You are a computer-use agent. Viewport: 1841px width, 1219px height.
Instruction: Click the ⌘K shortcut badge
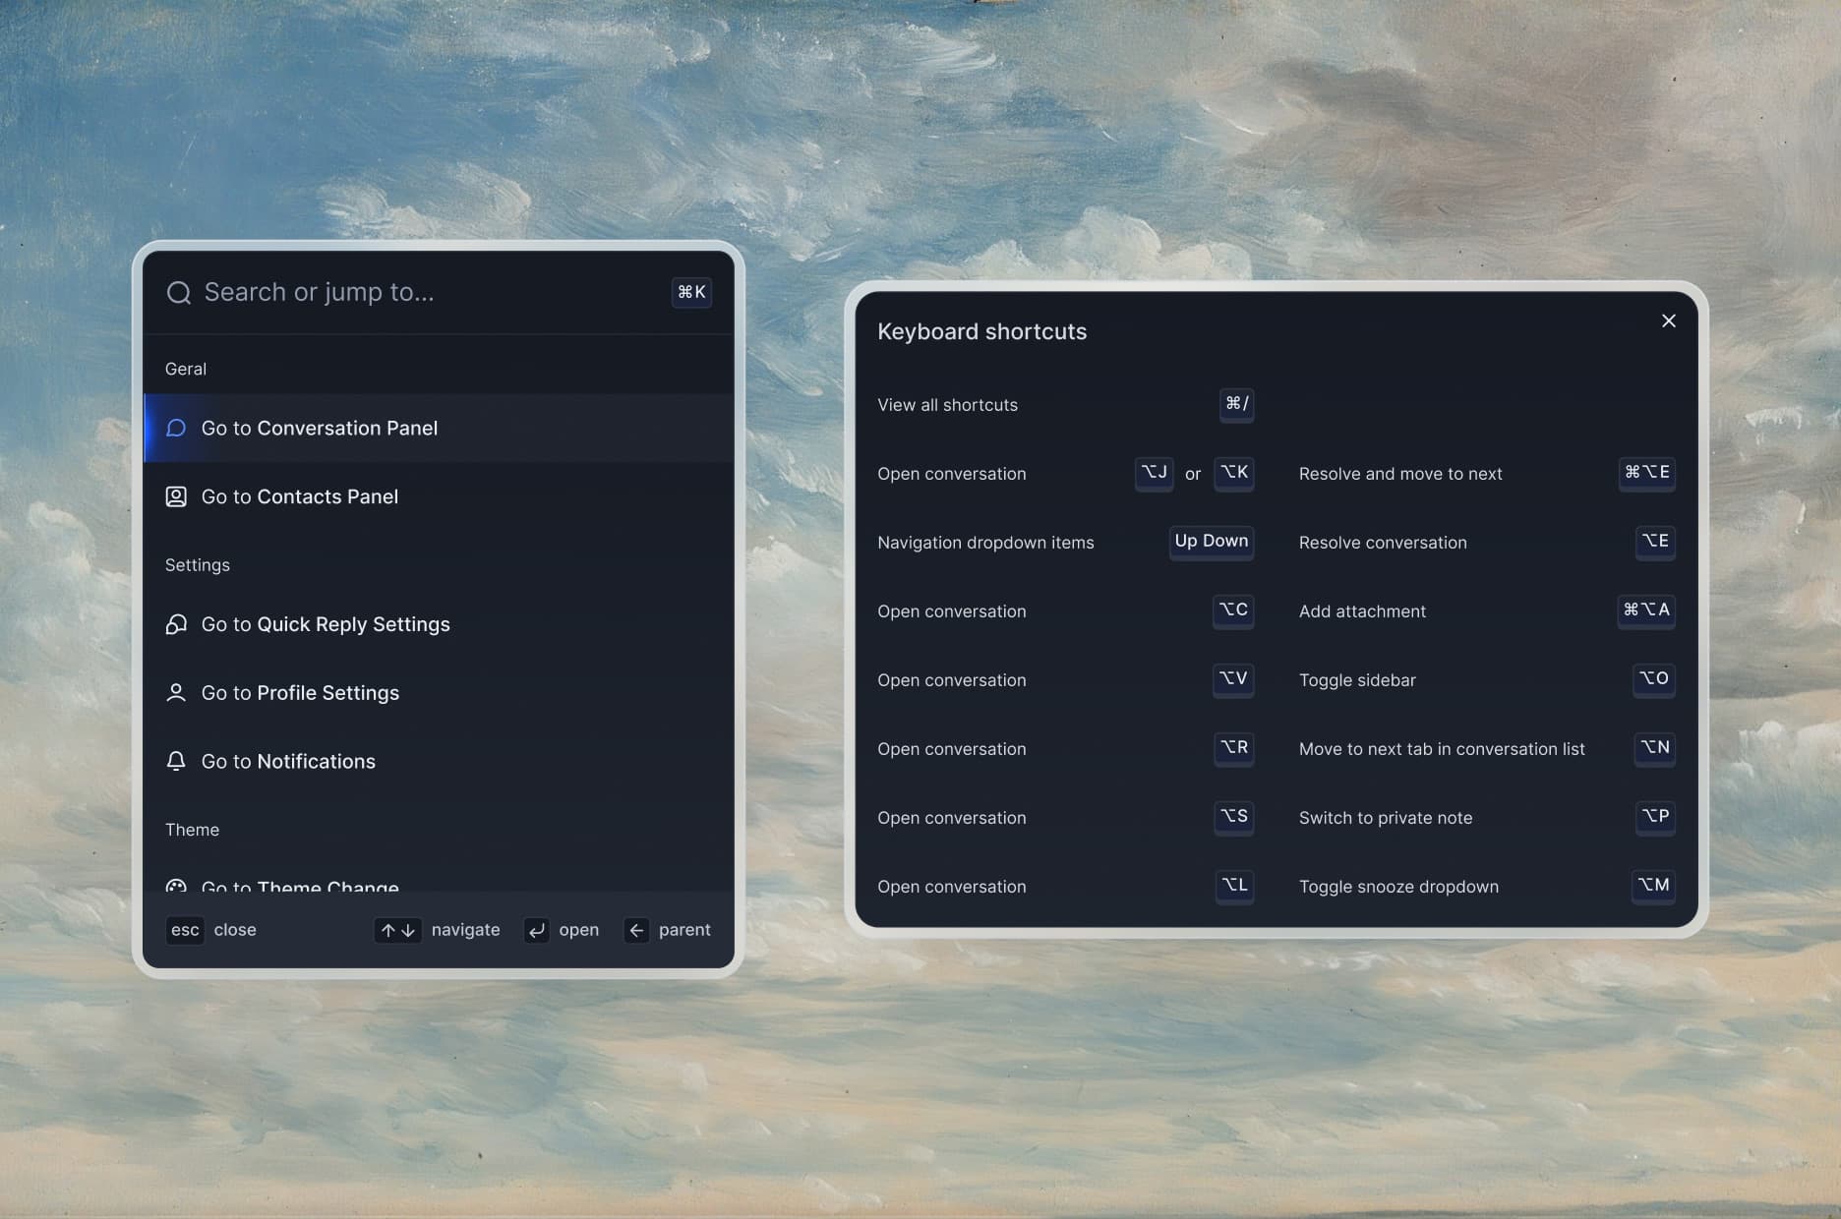(691, 292)
